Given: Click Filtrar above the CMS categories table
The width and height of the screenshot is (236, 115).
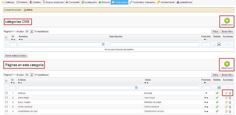Looking at the screenshot, I should pos(215,31).
